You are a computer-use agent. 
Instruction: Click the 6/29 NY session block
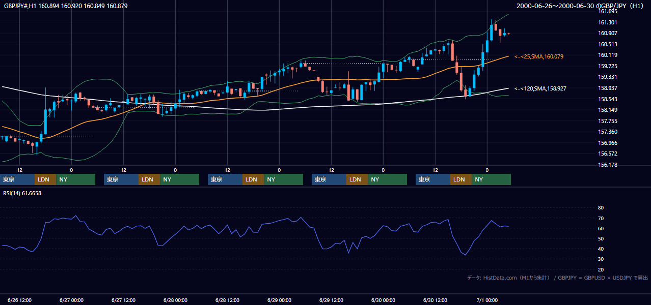[x=388, y=179]
